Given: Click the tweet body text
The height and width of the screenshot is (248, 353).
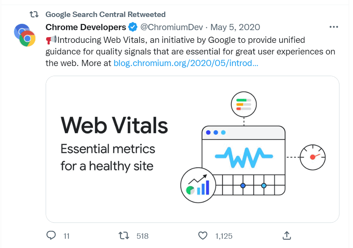Looking at the screenshot, I should coord(190,51).
